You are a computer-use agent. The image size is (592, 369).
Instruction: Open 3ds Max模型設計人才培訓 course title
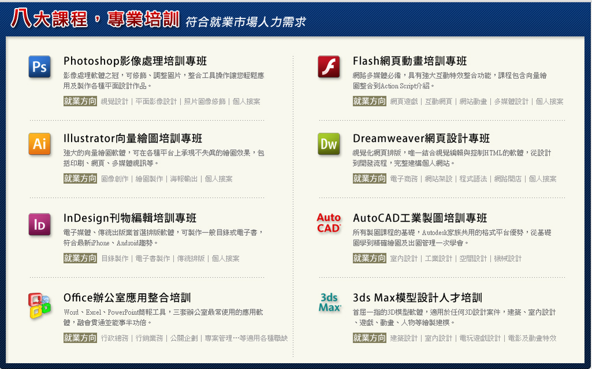click(417, 298)
